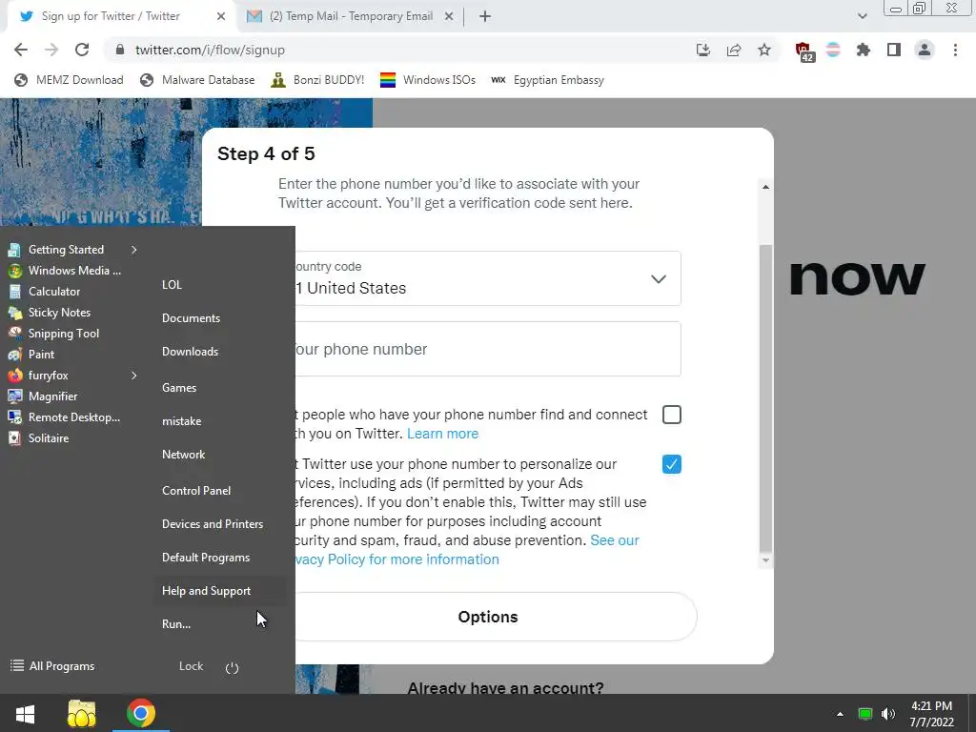Click the signup dialog scroll down arrow
Image resolution: width=976 pixels, height=732 pixels.
coord(765,560)
